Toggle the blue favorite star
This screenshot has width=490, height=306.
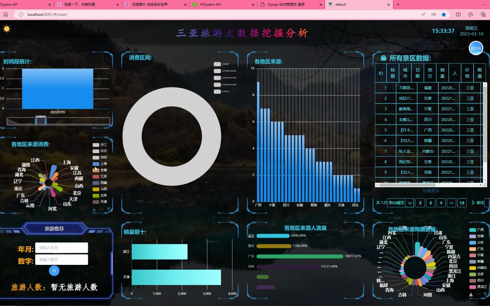444,14
